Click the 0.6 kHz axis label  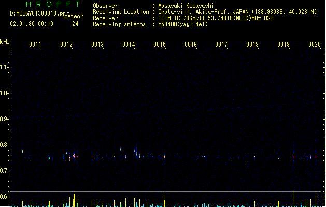point(4,197)
